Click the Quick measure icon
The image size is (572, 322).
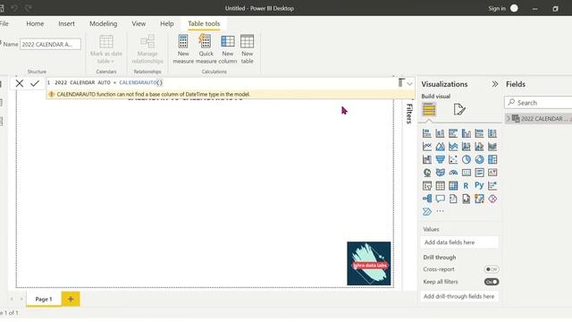click(x=205, y=41)
